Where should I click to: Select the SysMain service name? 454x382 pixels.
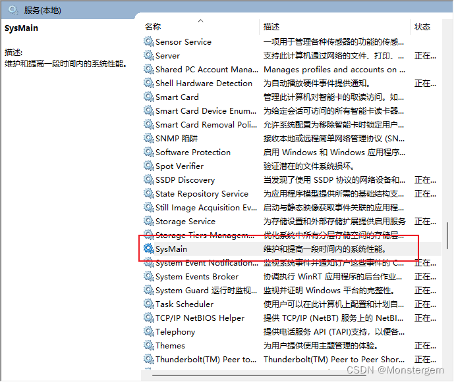tap(171, 249)
